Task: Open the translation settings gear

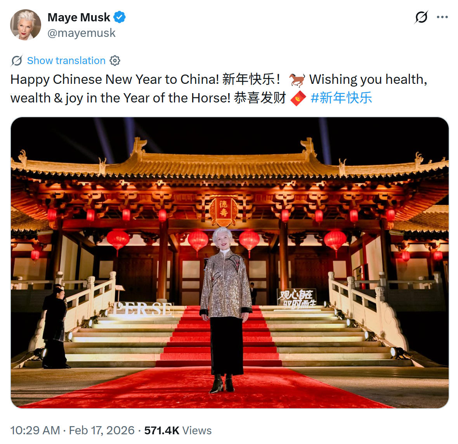Action: pos(114,61)
